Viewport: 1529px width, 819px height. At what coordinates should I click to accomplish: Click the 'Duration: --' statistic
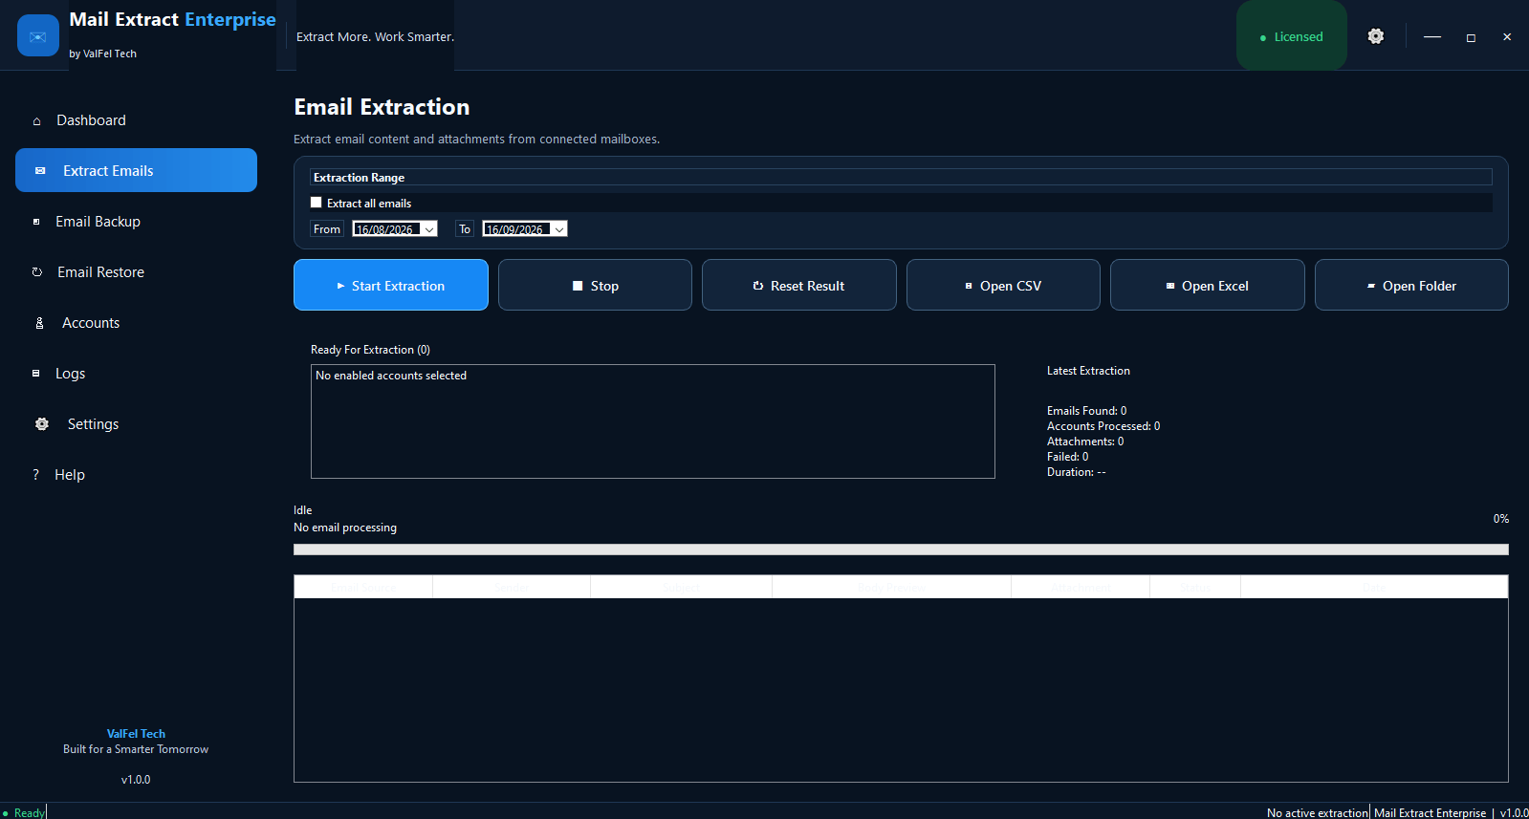pos(1076,472)
